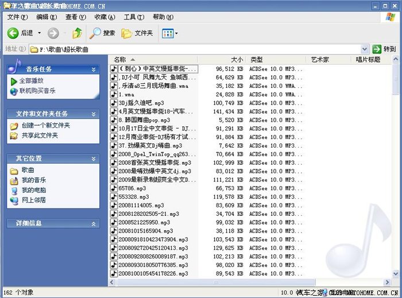Click the green Go arrow button

377,49
